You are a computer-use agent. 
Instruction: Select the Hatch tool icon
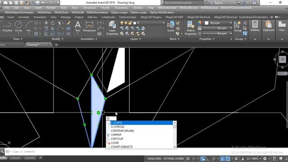[x=36, y=34]
